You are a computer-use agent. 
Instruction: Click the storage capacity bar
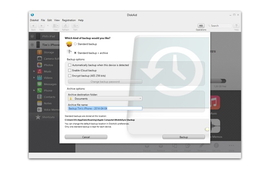tap(218, 81)
